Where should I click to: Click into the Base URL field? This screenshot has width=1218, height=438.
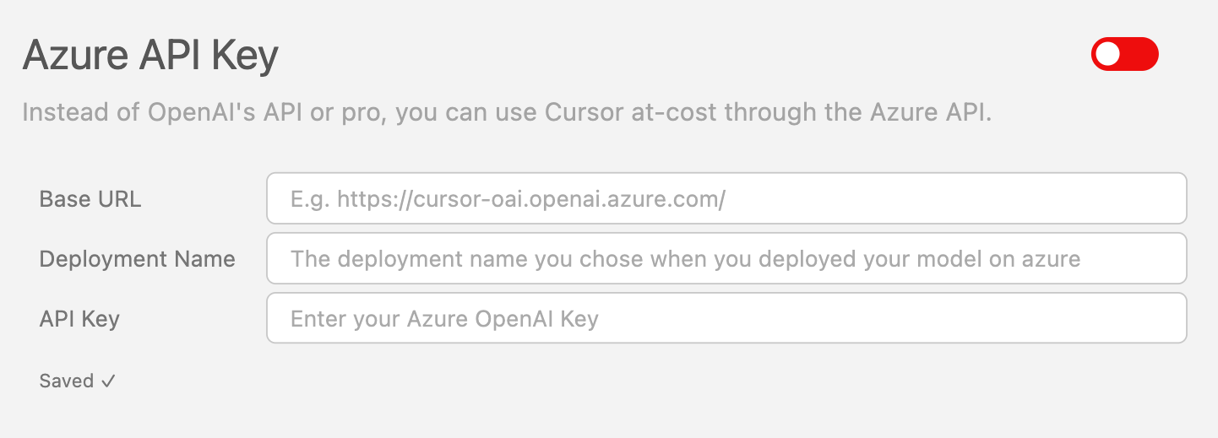click(726, 198)
